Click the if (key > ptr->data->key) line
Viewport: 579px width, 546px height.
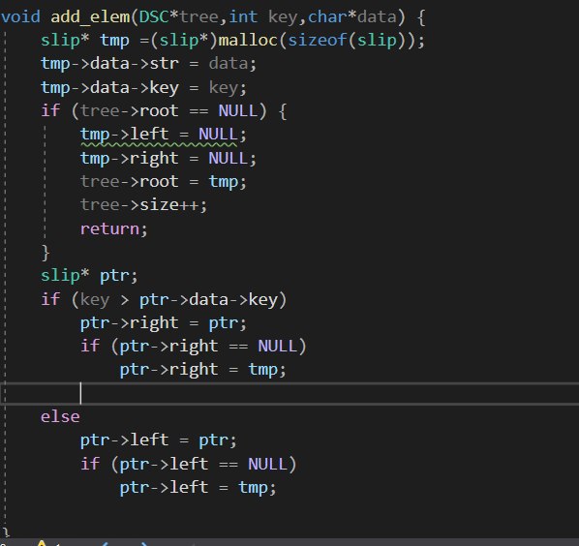(164, 300)
